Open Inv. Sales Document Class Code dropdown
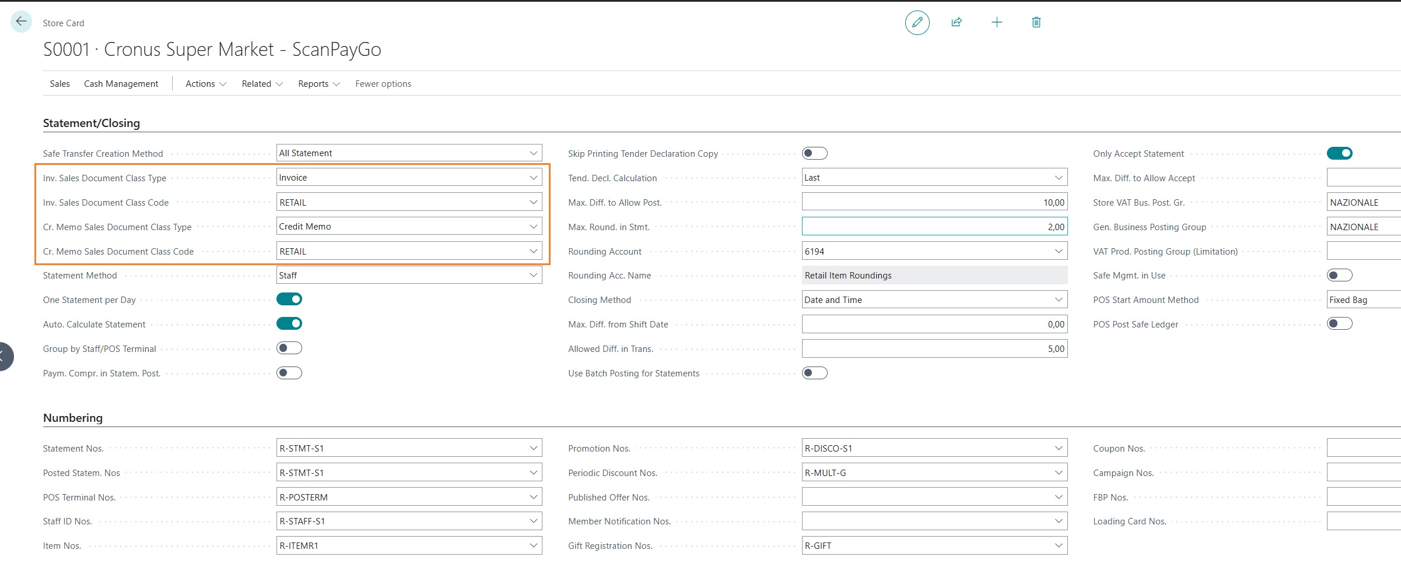The width and height of the screenshot is (1401, 571). coord(533,202)
